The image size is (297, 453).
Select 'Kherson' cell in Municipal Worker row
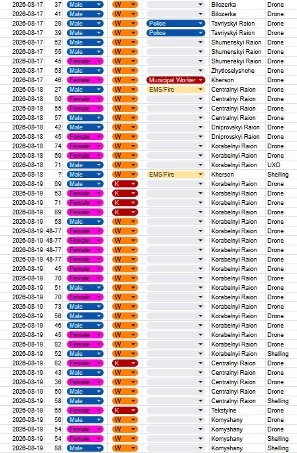coord(238,80)
